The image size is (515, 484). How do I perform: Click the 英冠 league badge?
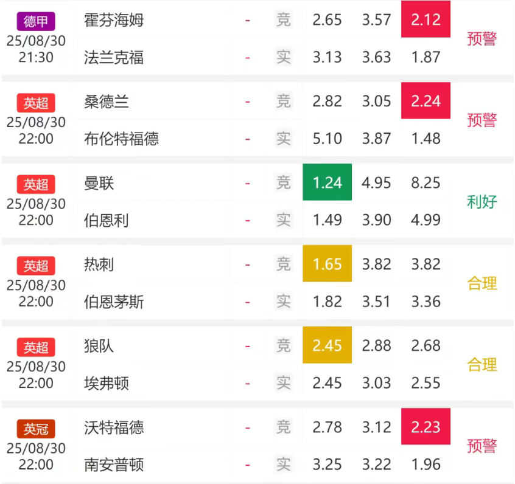pos(36,429)
